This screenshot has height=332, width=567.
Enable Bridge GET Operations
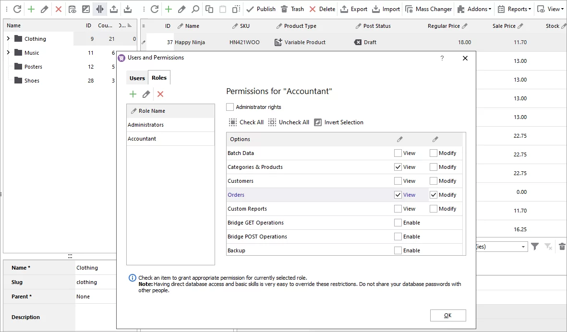coord(398,223)
